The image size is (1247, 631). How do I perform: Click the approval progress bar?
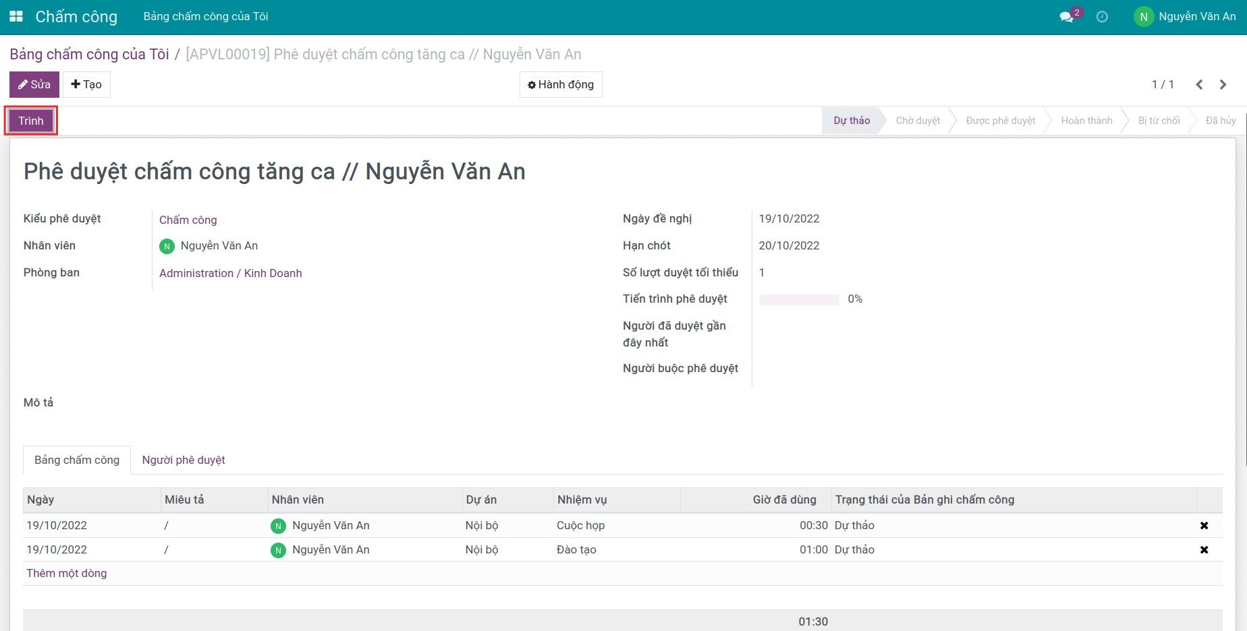(799, 299)
